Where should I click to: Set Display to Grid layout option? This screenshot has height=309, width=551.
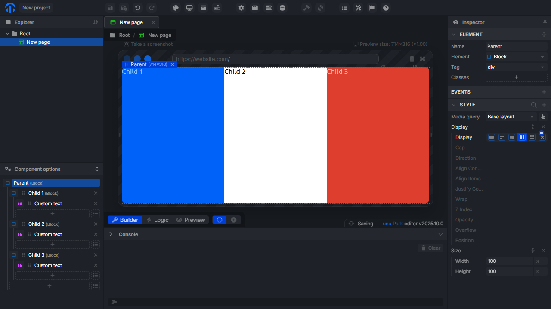pos(532,137)
